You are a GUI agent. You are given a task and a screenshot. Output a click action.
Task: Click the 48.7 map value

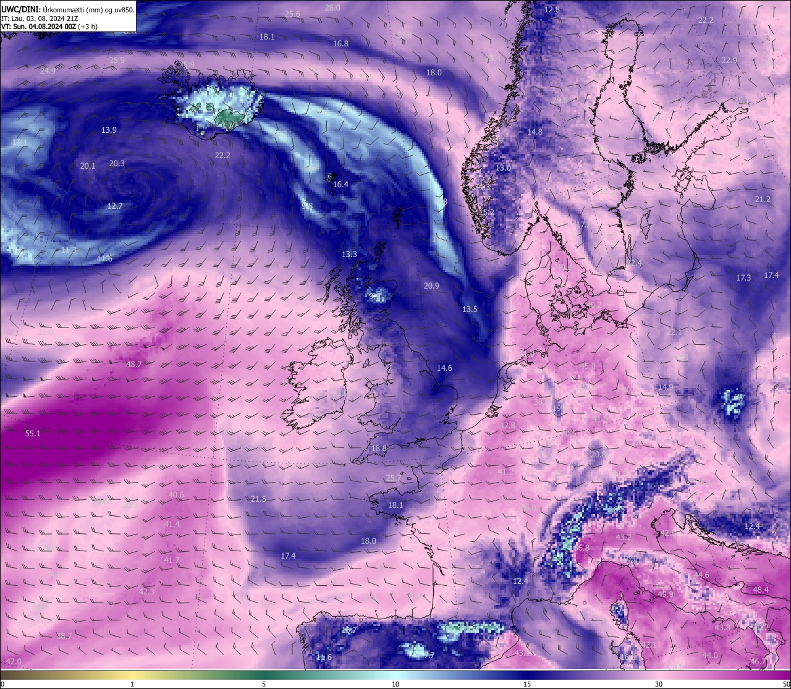pos(134,365)
